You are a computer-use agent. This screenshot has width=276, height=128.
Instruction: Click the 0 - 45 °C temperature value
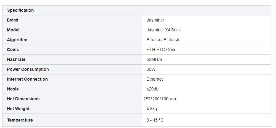(x=155, y=120)
